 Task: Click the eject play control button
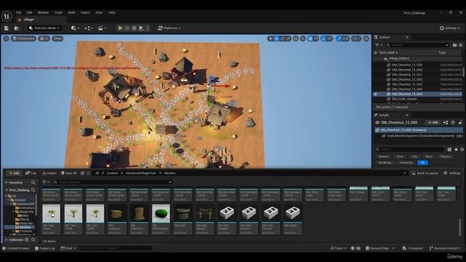[x=141, y=28]
